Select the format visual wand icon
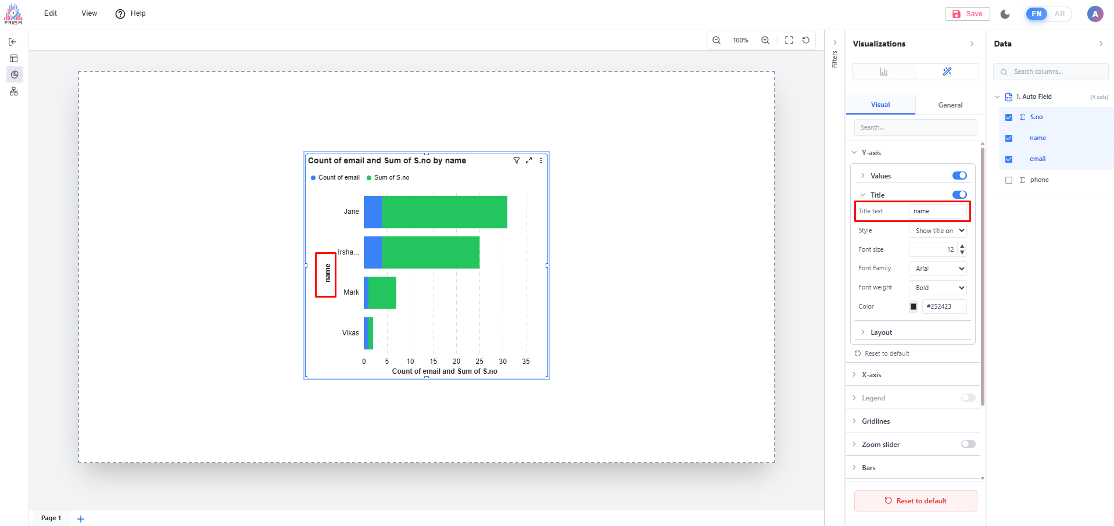Image resolution: width=1114 pixels, height=526 pixels. point(947,71)
